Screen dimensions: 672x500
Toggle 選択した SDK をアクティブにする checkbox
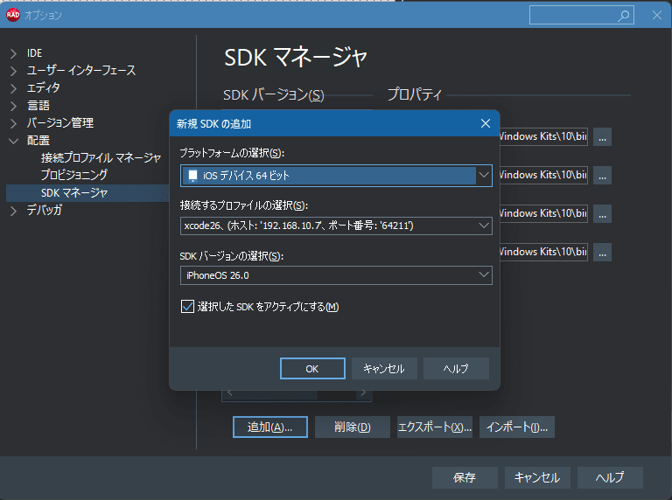(x=188, y=307)
